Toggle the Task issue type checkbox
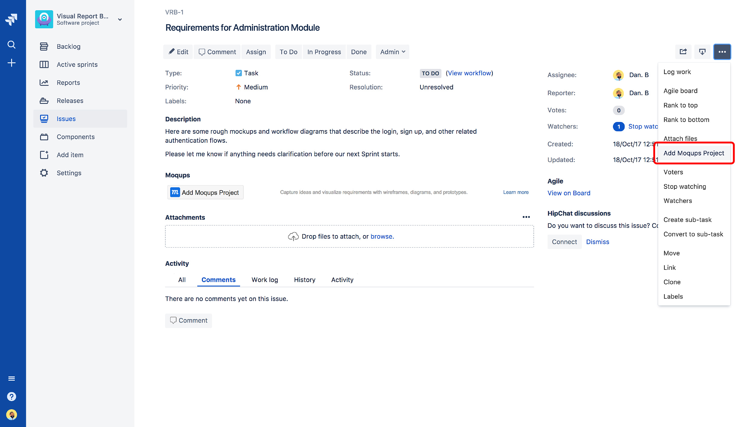 238,73
